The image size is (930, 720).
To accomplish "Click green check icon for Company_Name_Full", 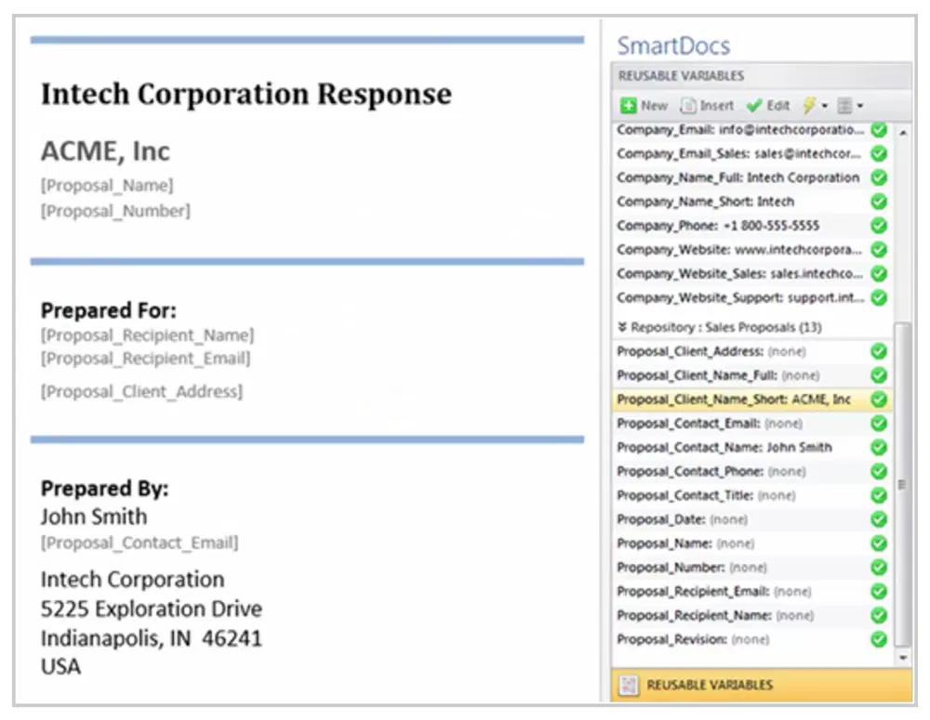I will pos(879,177).
